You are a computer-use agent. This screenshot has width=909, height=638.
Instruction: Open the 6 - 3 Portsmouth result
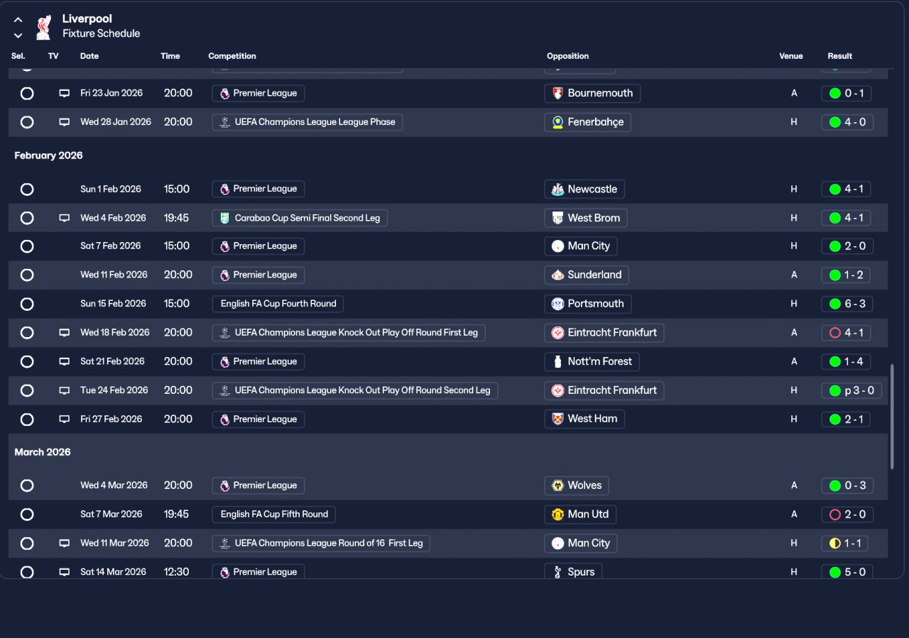tap(847, 304)
